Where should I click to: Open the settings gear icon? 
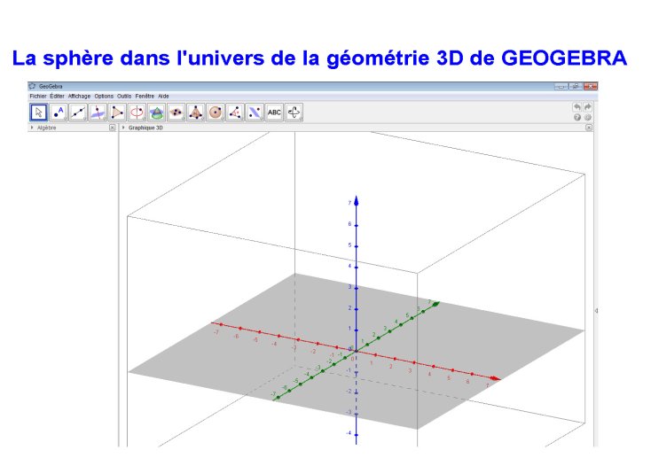pos(587,118)
